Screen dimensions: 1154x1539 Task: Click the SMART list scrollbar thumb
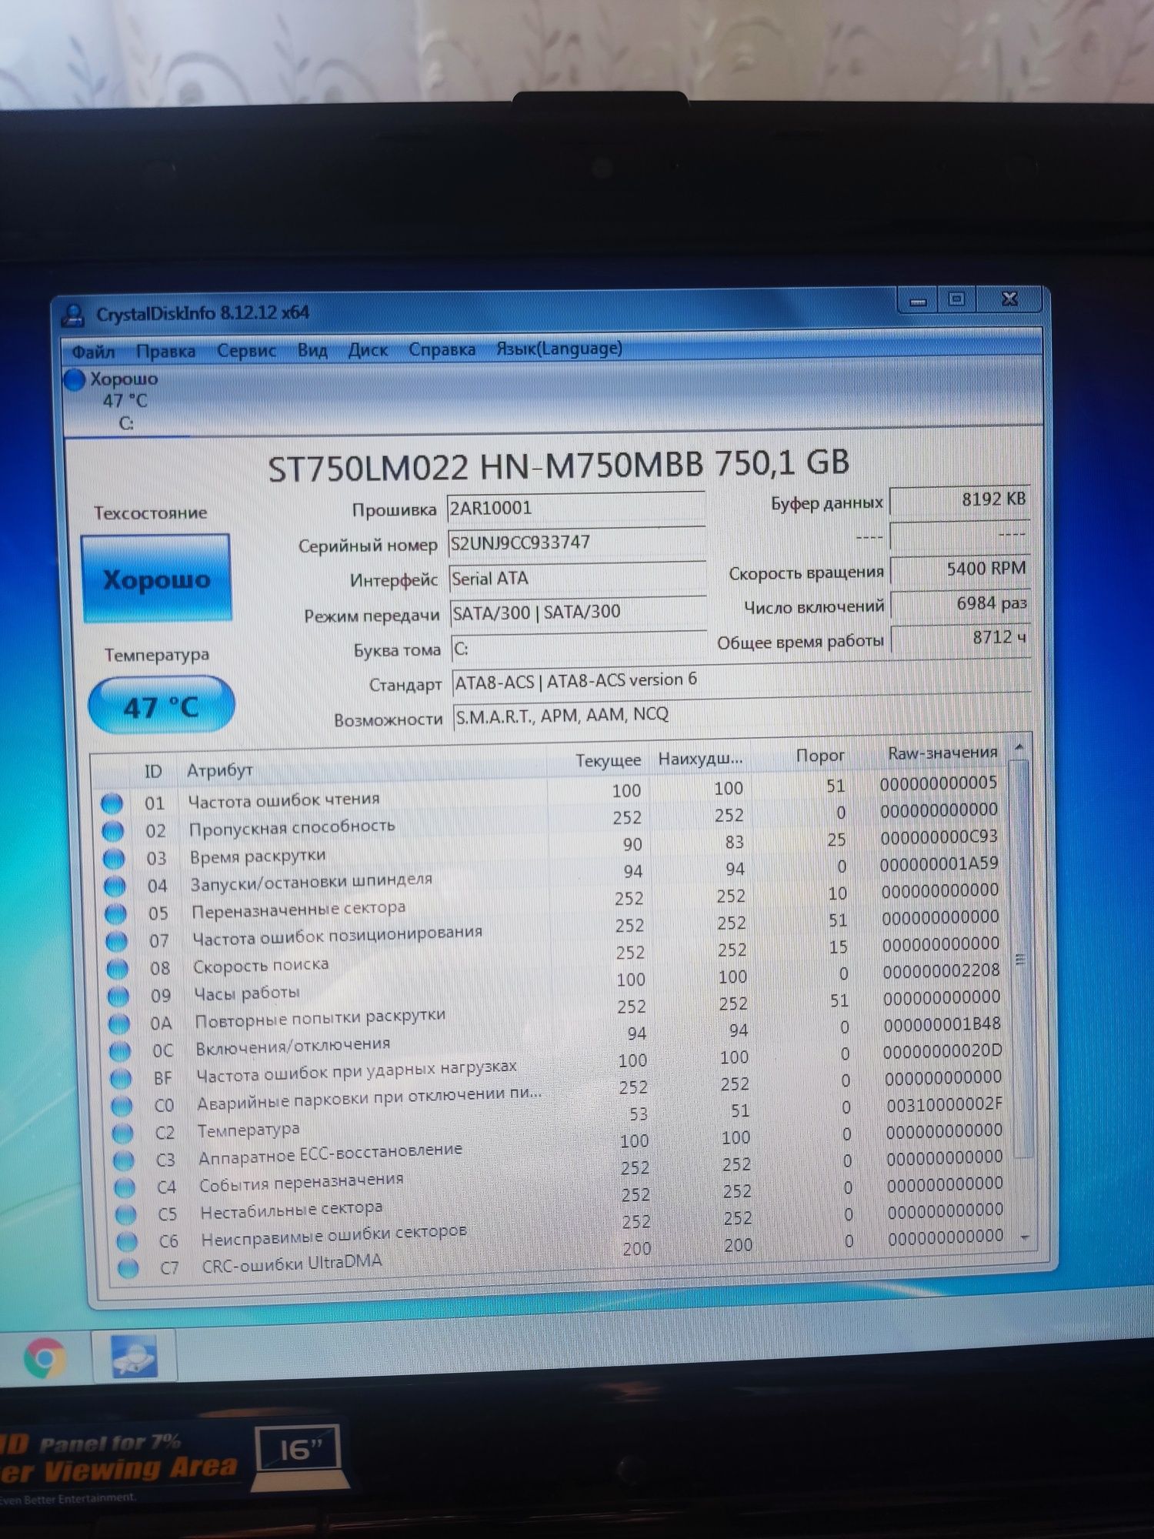1021,958
